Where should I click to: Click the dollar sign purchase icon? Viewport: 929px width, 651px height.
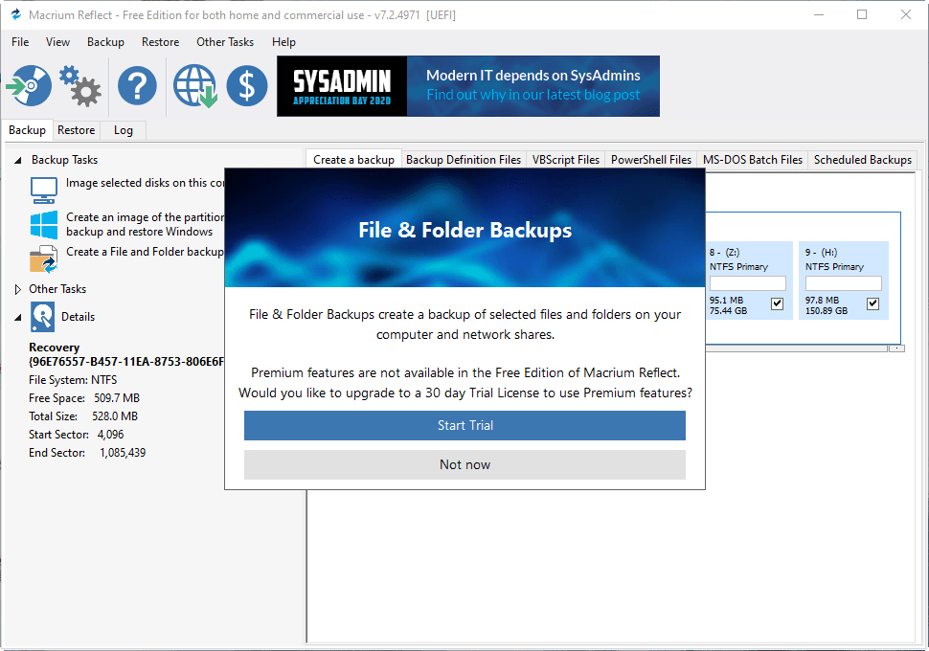246,86
